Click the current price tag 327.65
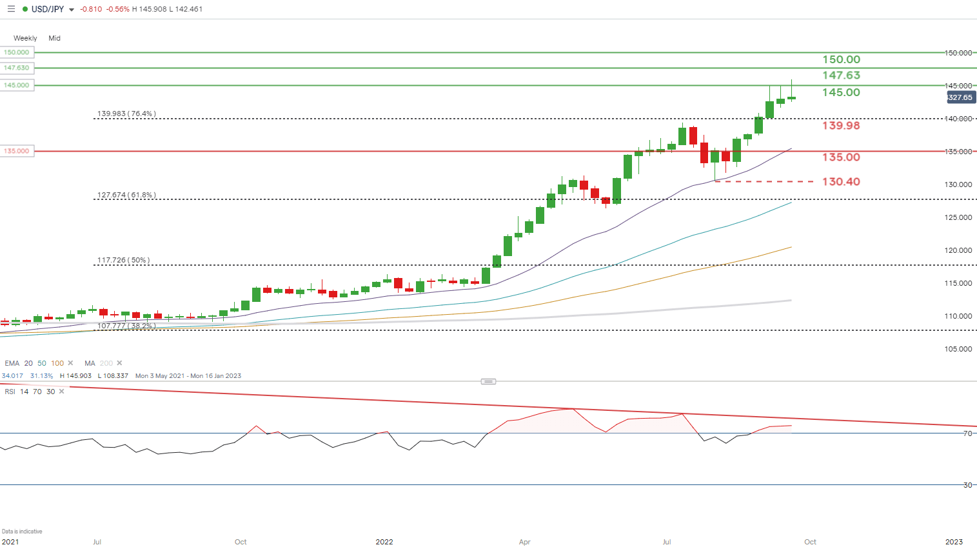The width and height of the screenshot is (977, 547). [x=961, y=97]
